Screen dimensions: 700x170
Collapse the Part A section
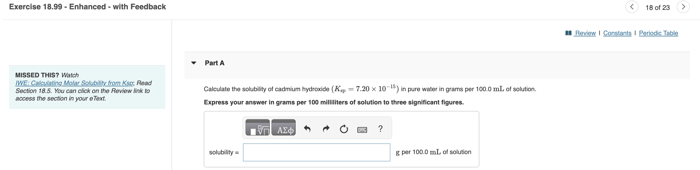click(x=194, y=63)
